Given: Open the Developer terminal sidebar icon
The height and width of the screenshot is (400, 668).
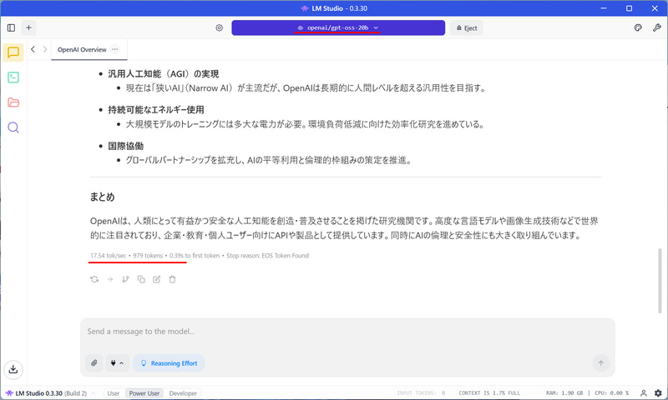Looking at the screenshot, I should [13, 77].
